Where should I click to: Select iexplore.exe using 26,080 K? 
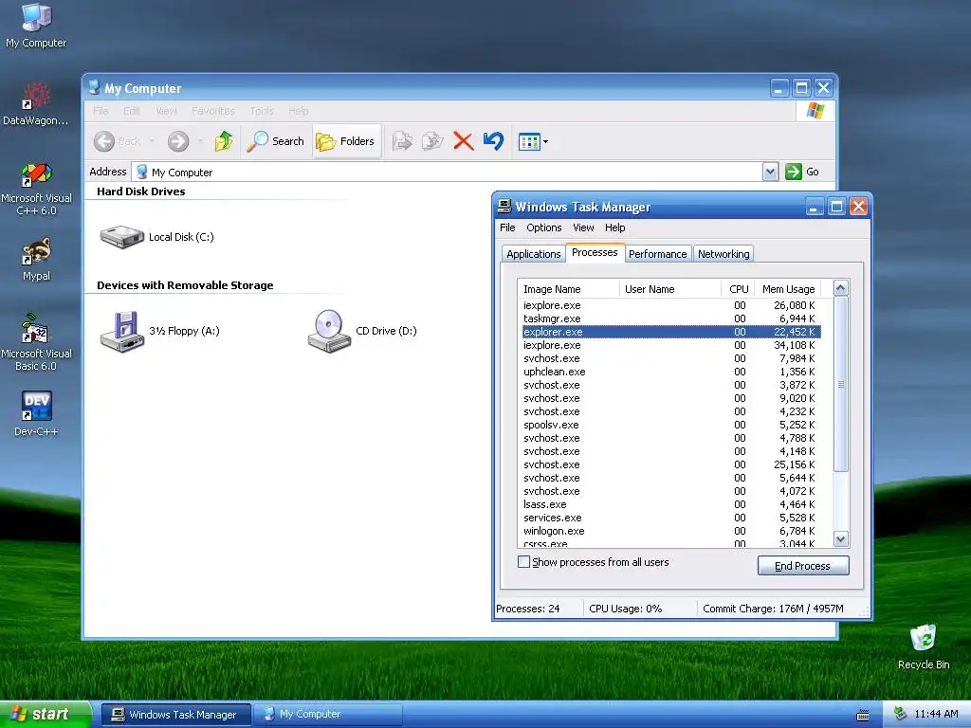(670, 305)
